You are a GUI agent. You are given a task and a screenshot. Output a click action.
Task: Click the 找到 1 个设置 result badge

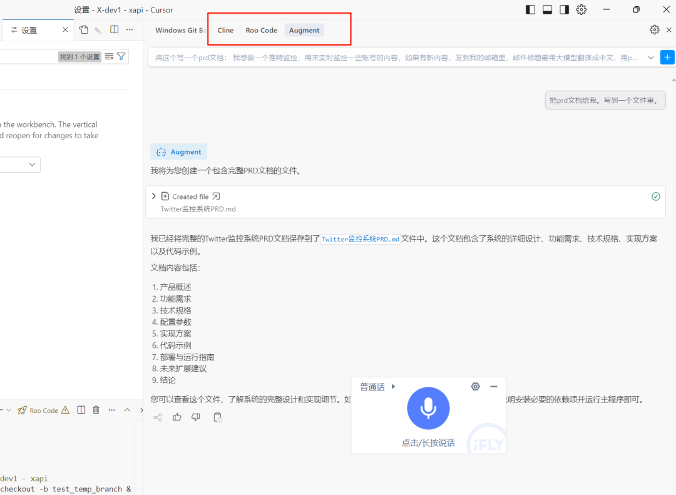[79, 56]
